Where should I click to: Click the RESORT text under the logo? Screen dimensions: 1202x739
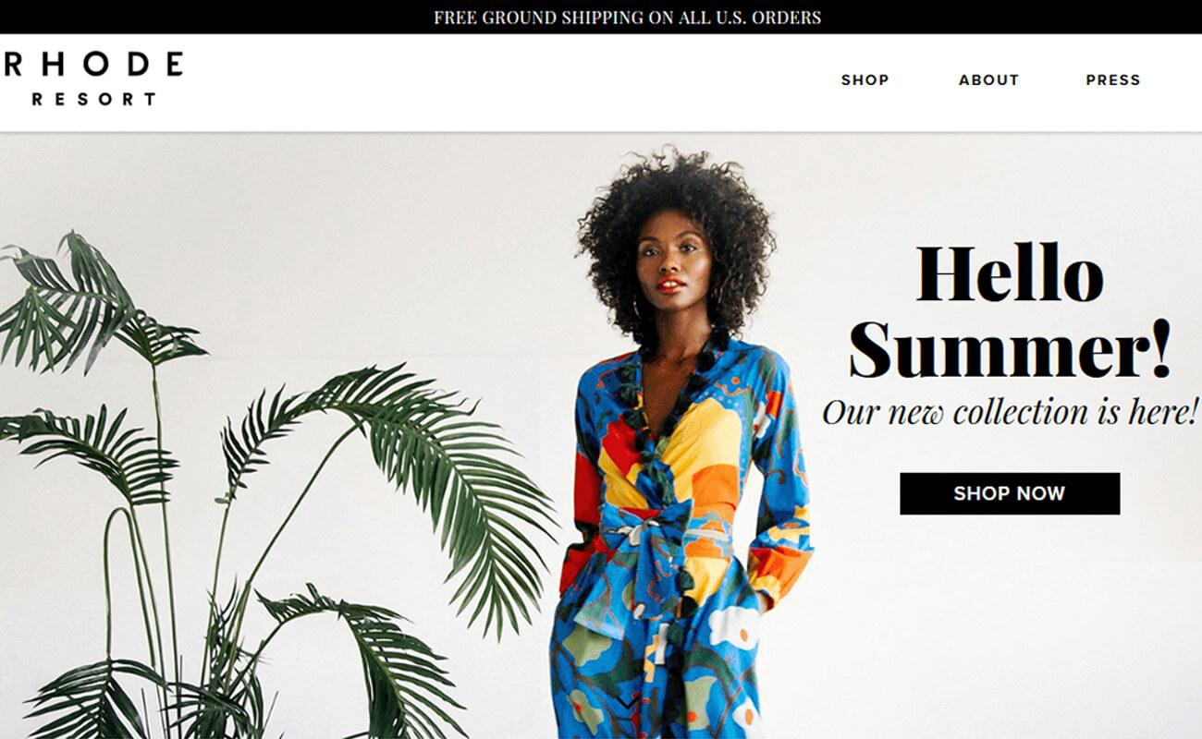click(93, 99)
